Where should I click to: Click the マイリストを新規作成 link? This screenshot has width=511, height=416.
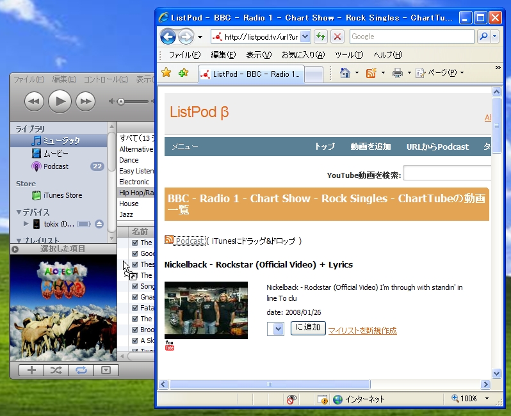(362, 331)
